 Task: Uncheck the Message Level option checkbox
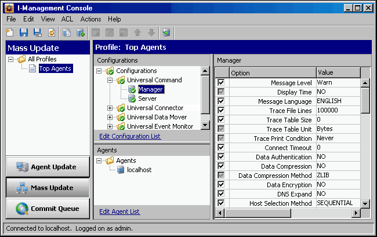pyautogui.click(x=220, y=83)
